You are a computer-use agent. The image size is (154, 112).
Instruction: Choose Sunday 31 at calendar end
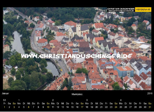[x=150, y=107]
